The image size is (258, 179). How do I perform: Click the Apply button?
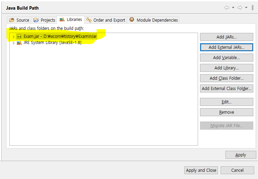pyautogui.click(x=241, y=155)
